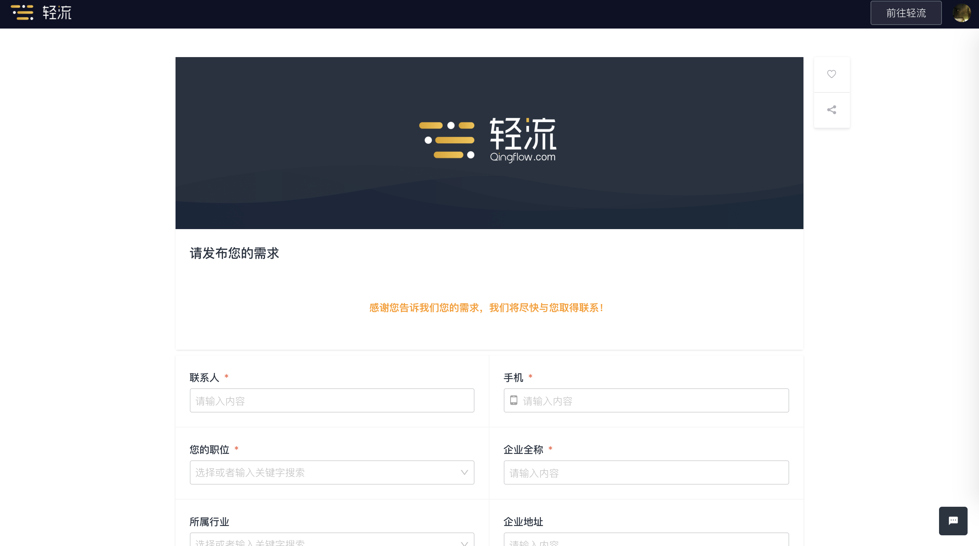Focus the 企业全称 input field
Image resolution: width=979 pixels, height=546 pixels.
click(x=646, y=472)
